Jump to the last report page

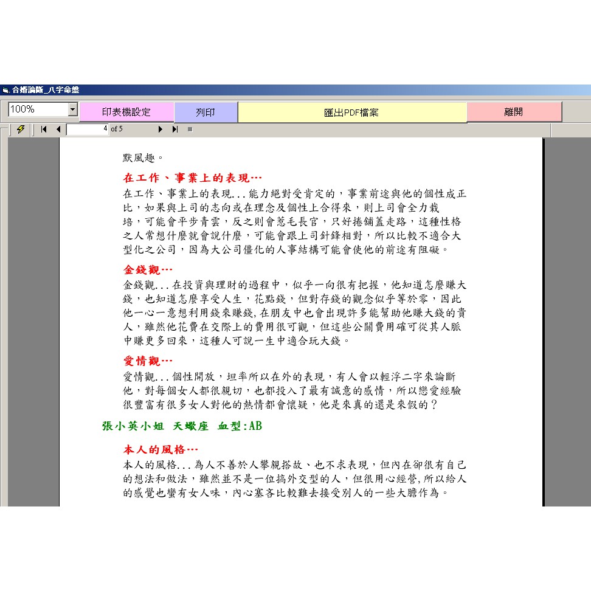pos(175,129)
